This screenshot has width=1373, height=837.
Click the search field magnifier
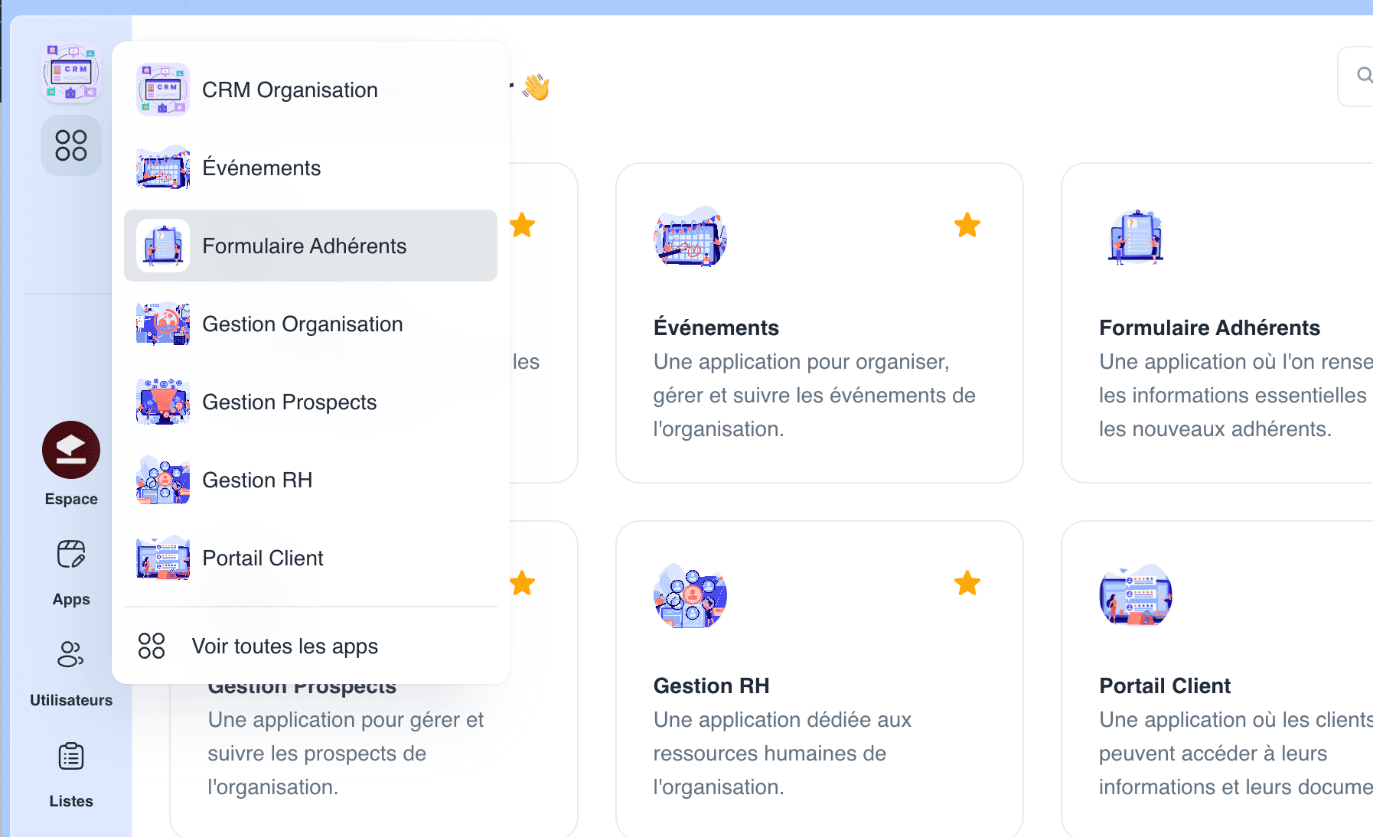click(1363, 75)
